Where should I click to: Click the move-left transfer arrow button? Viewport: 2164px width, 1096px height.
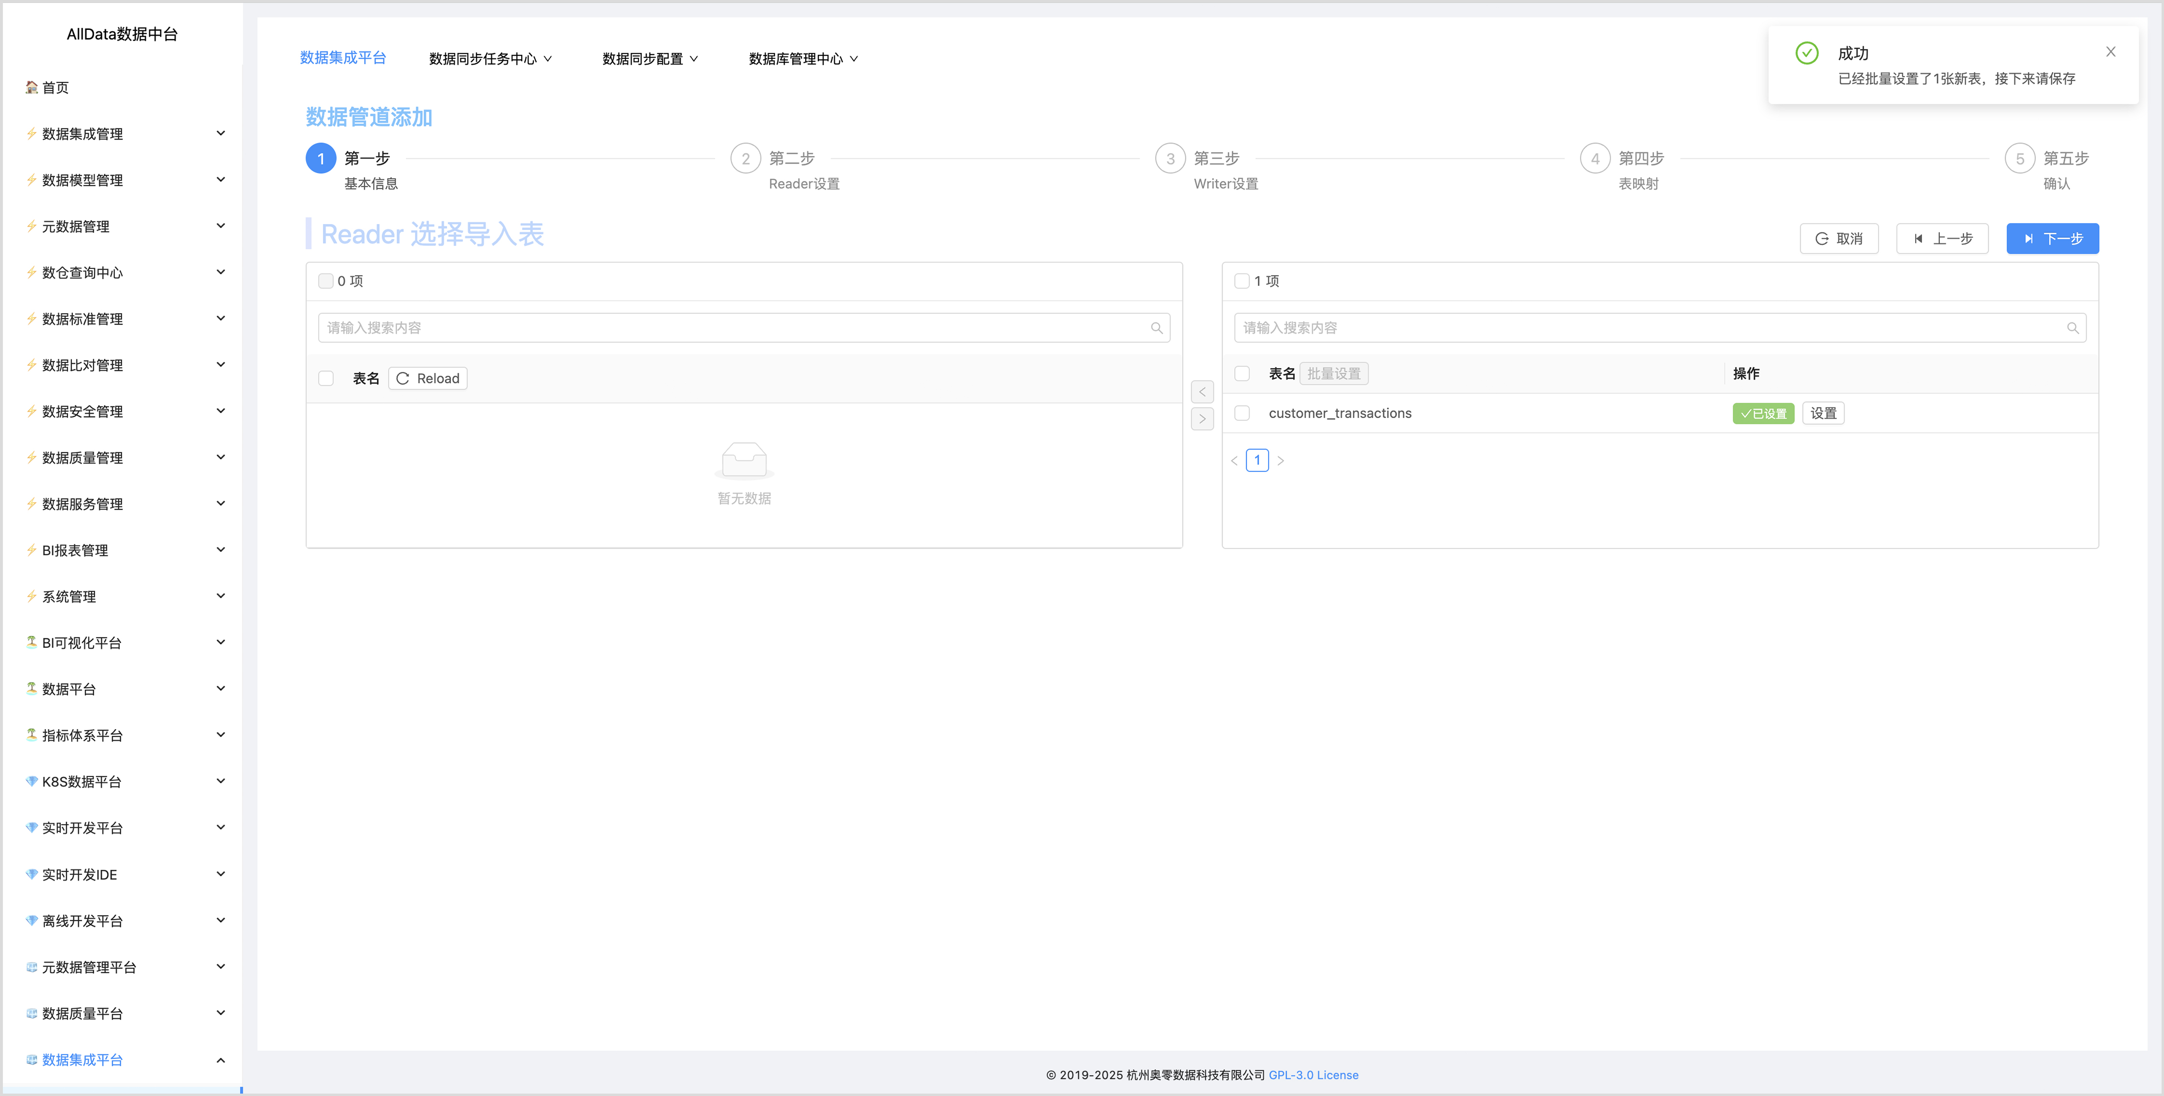pos(1202,392)
